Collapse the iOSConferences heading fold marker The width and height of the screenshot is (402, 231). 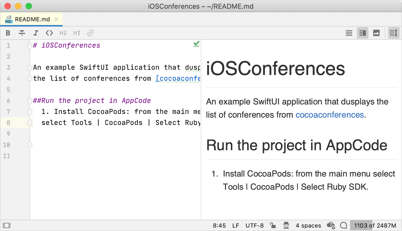coord(30,46)
